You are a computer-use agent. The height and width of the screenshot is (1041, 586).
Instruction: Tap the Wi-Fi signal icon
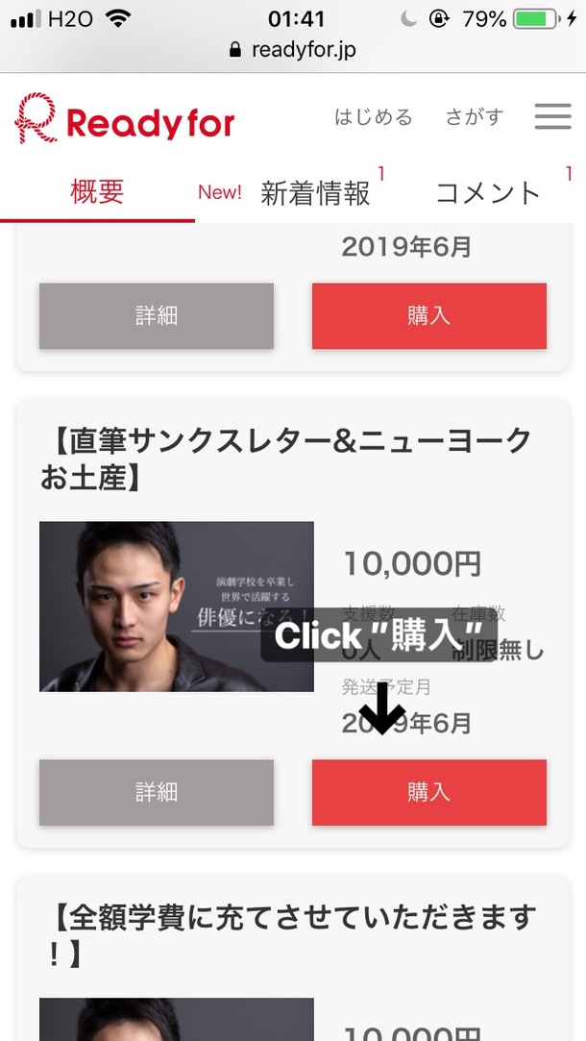click(118, 18)
